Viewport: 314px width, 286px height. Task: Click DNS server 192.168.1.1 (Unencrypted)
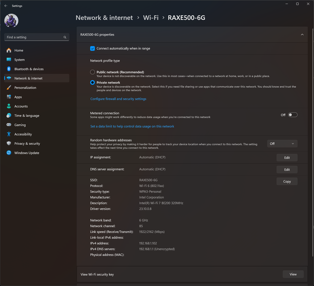pos(157,249)
